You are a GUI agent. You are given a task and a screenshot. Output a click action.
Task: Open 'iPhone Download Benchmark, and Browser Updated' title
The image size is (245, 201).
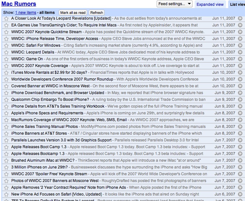[58, 93]
